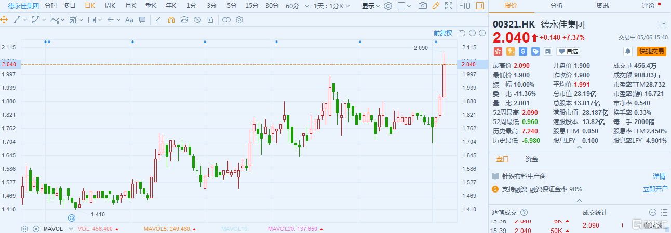Open MAVOL indicator settings gear
The height and width of the screenshot is (233, 671).
click(24, 229)
